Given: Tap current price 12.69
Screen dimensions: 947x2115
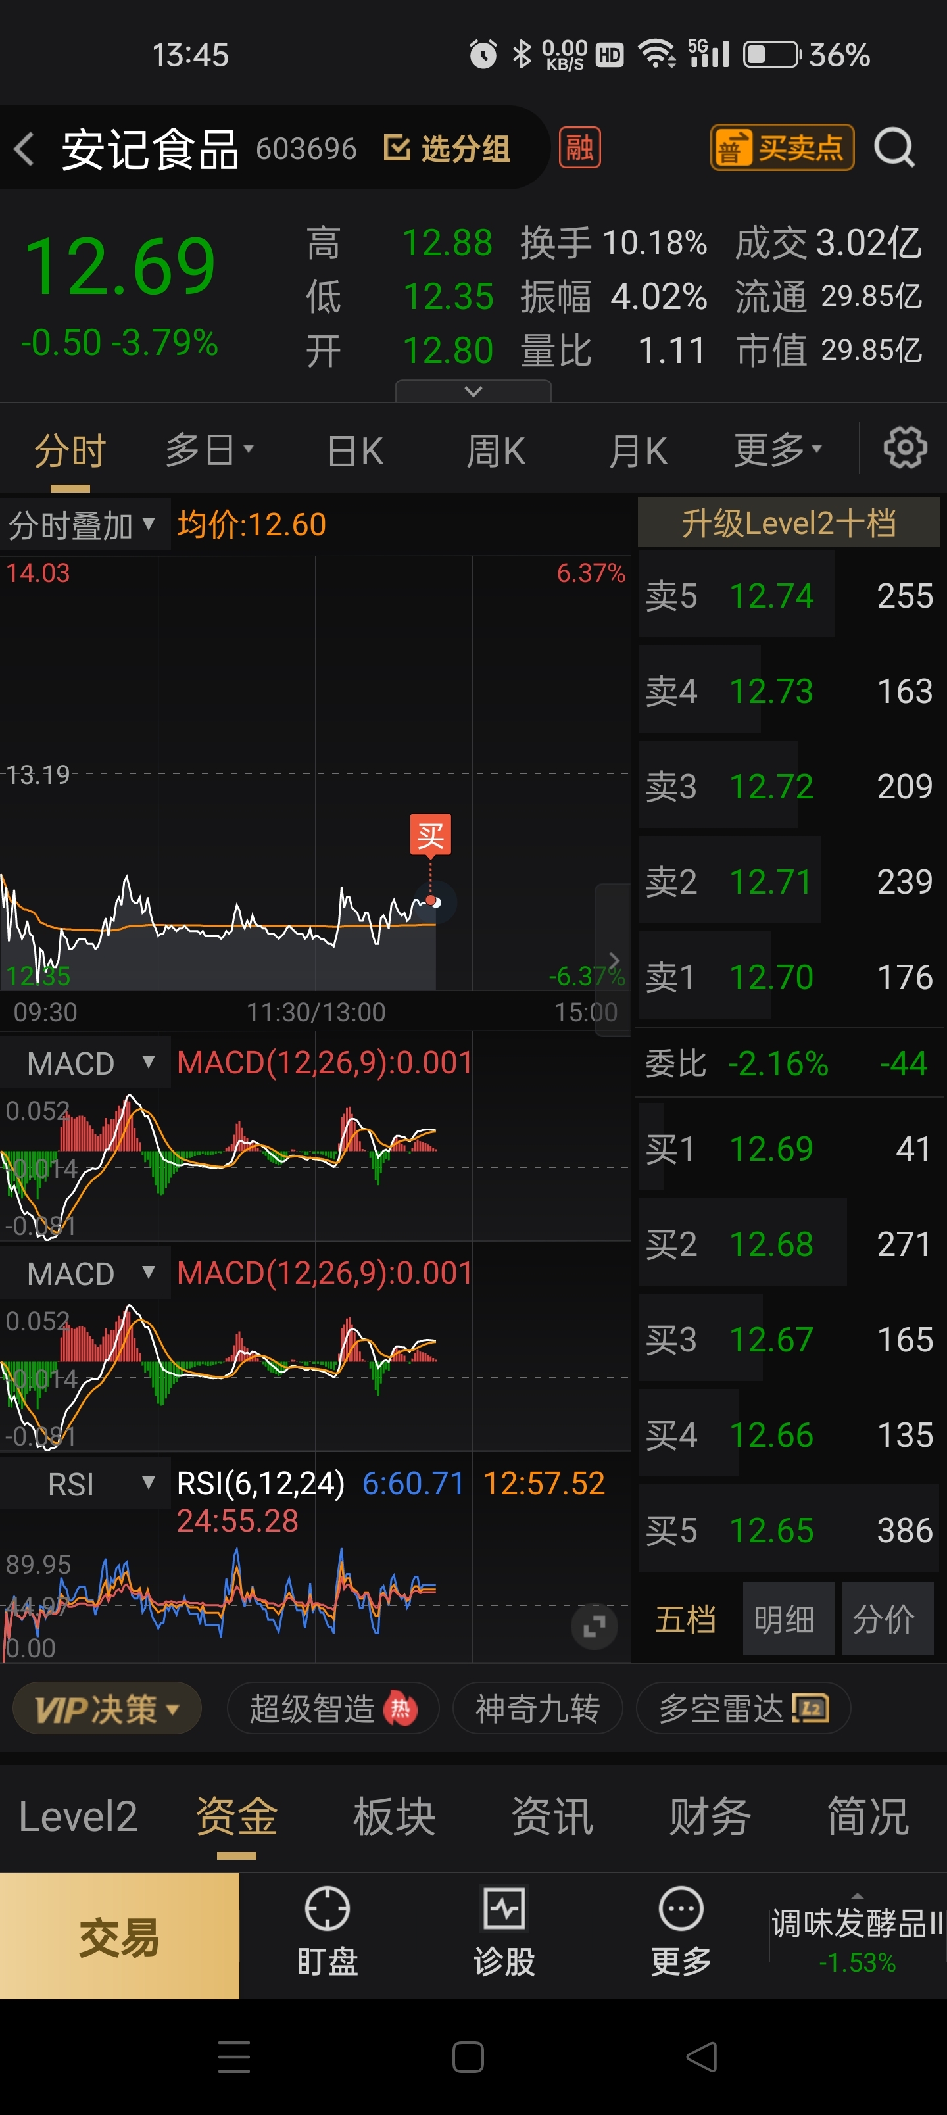Looking at the screenshot, I should 120,266.
